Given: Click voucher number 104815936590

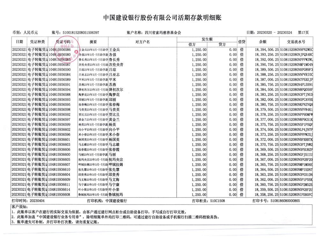Looking at the screenshot, I should coord(60,70).
